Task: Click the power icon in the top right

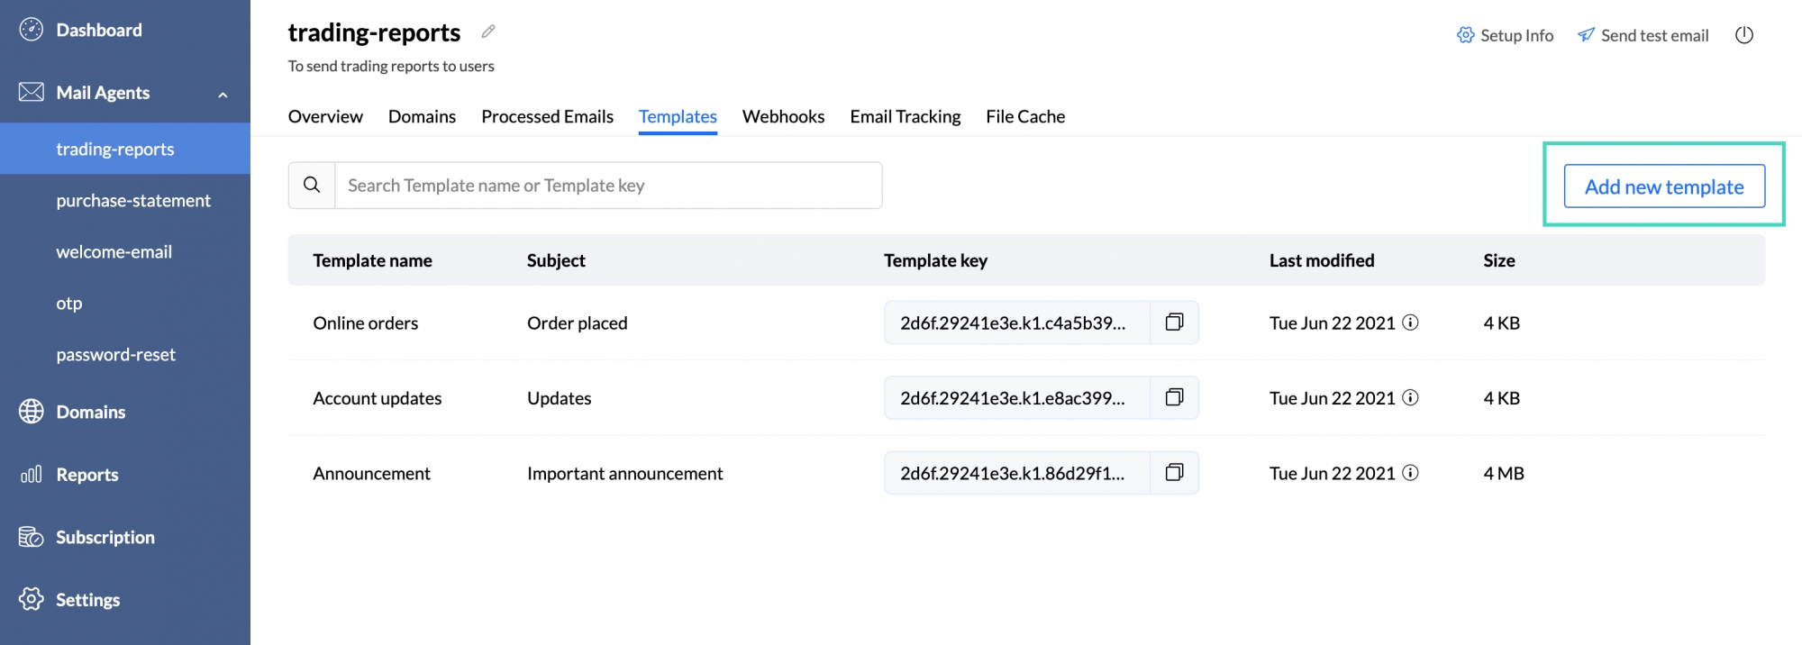Action: click(x=1744, y=34)
